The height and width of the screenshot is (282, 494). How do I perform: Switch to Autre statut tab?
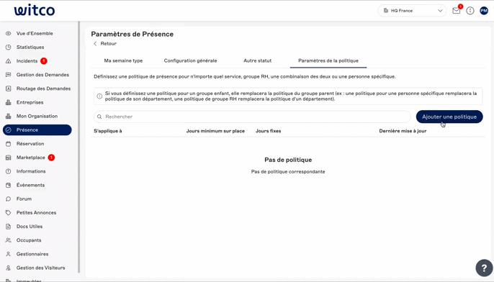coord(257,60)
